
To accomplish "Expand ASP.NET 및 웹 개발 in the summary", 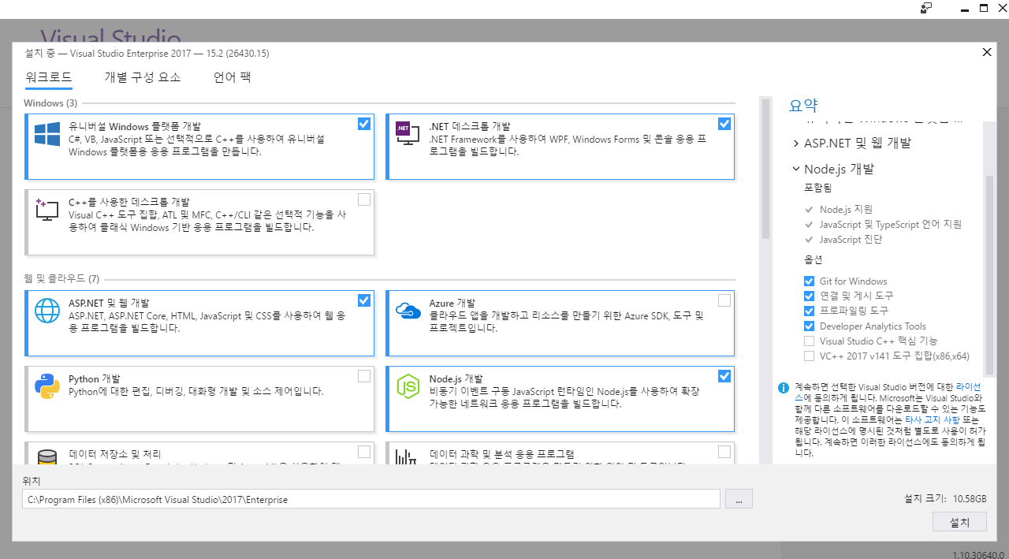I will (796, 143).
